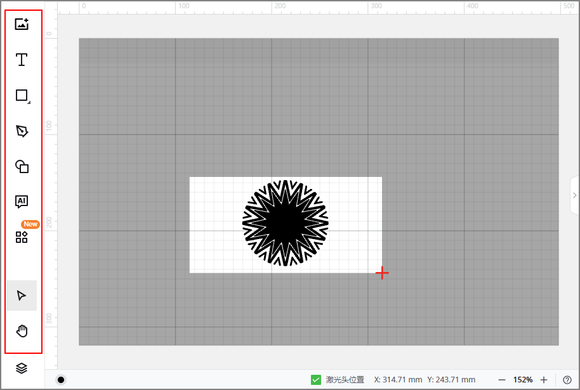Toggle the 激光头位置 checkbox
This screenshot has width=580, height=390.
point(316,380)
